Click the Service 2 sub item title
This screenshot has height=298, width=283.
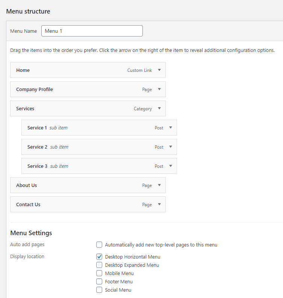click(37, 147)
